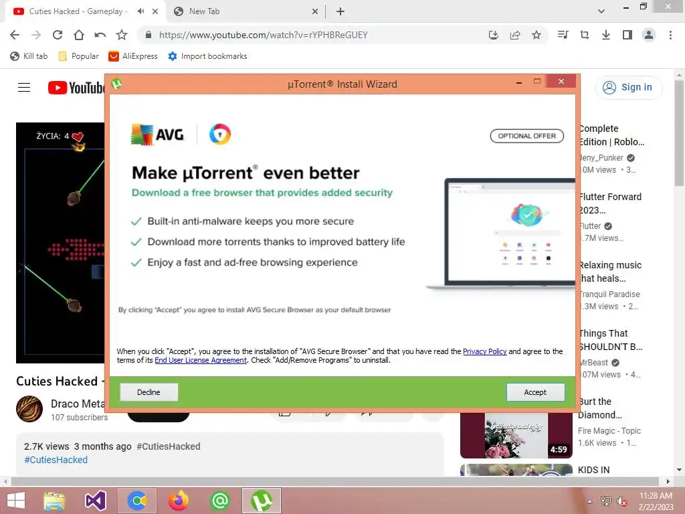Viewport: 685px width, 514px height.
Task: Click the lock icon in address bar
Action: [149, 35]
